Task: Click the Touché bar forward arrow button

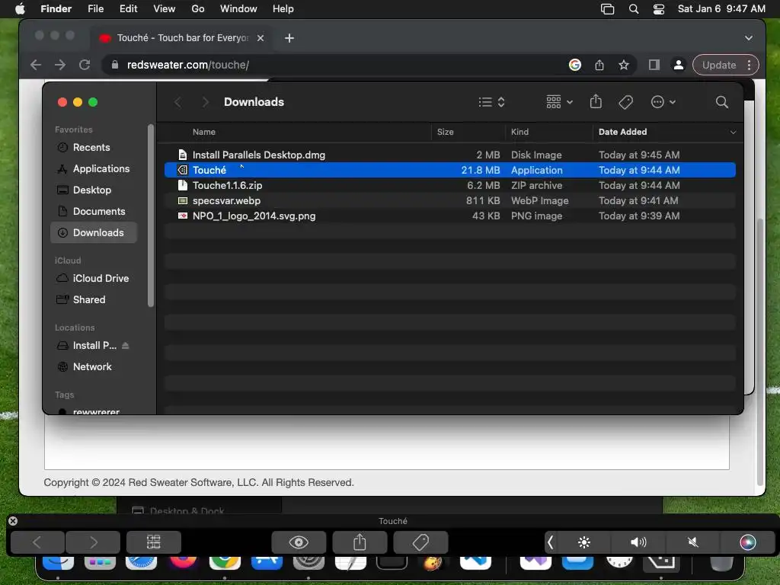Action: tap(93, 542)
